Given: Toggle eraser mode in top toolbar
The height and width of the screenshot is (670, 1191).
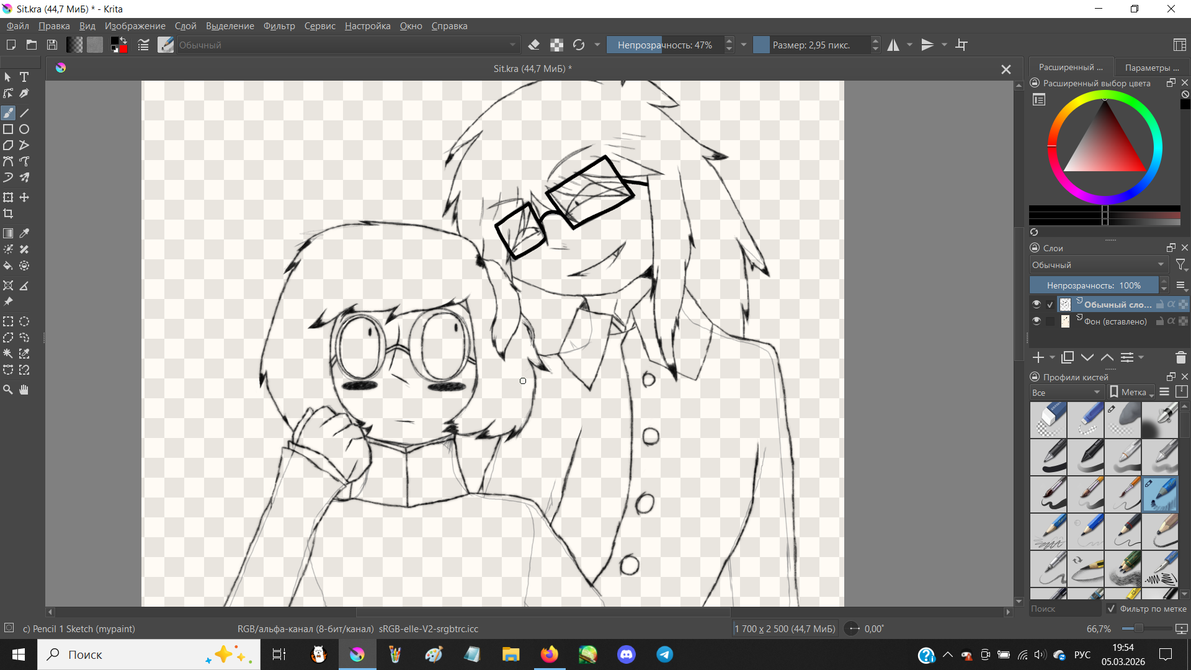Looking at the screenshot, I should coord(534,45).
